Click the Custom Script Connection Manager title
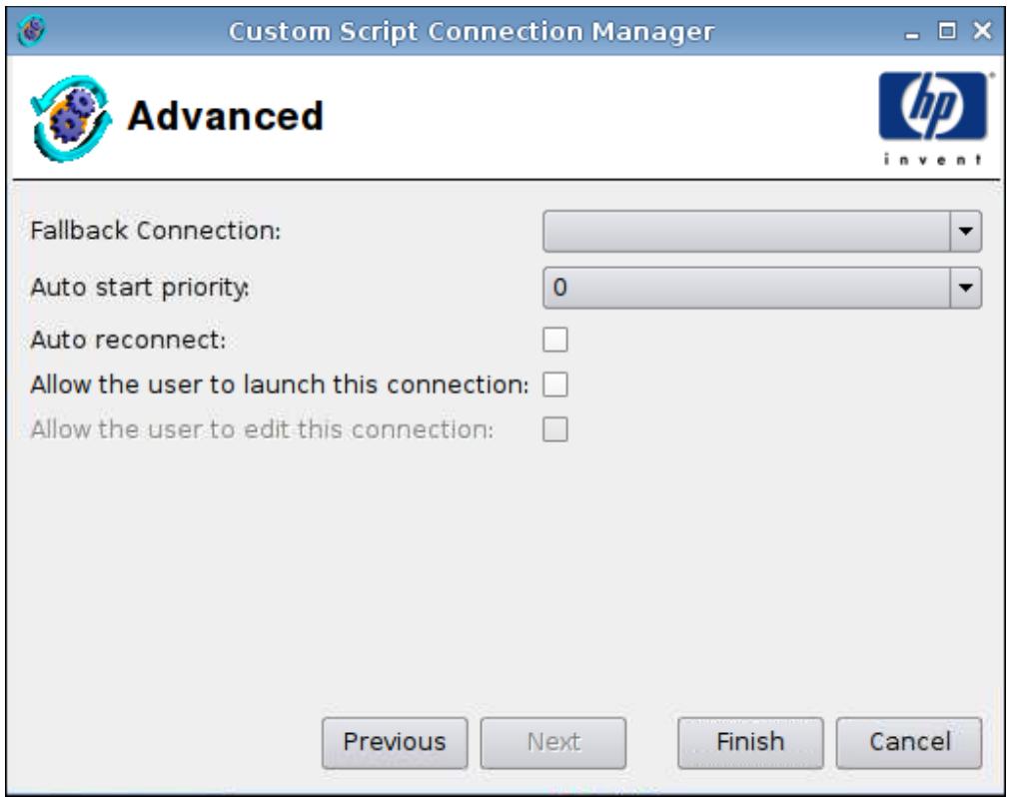 point(472,32)
